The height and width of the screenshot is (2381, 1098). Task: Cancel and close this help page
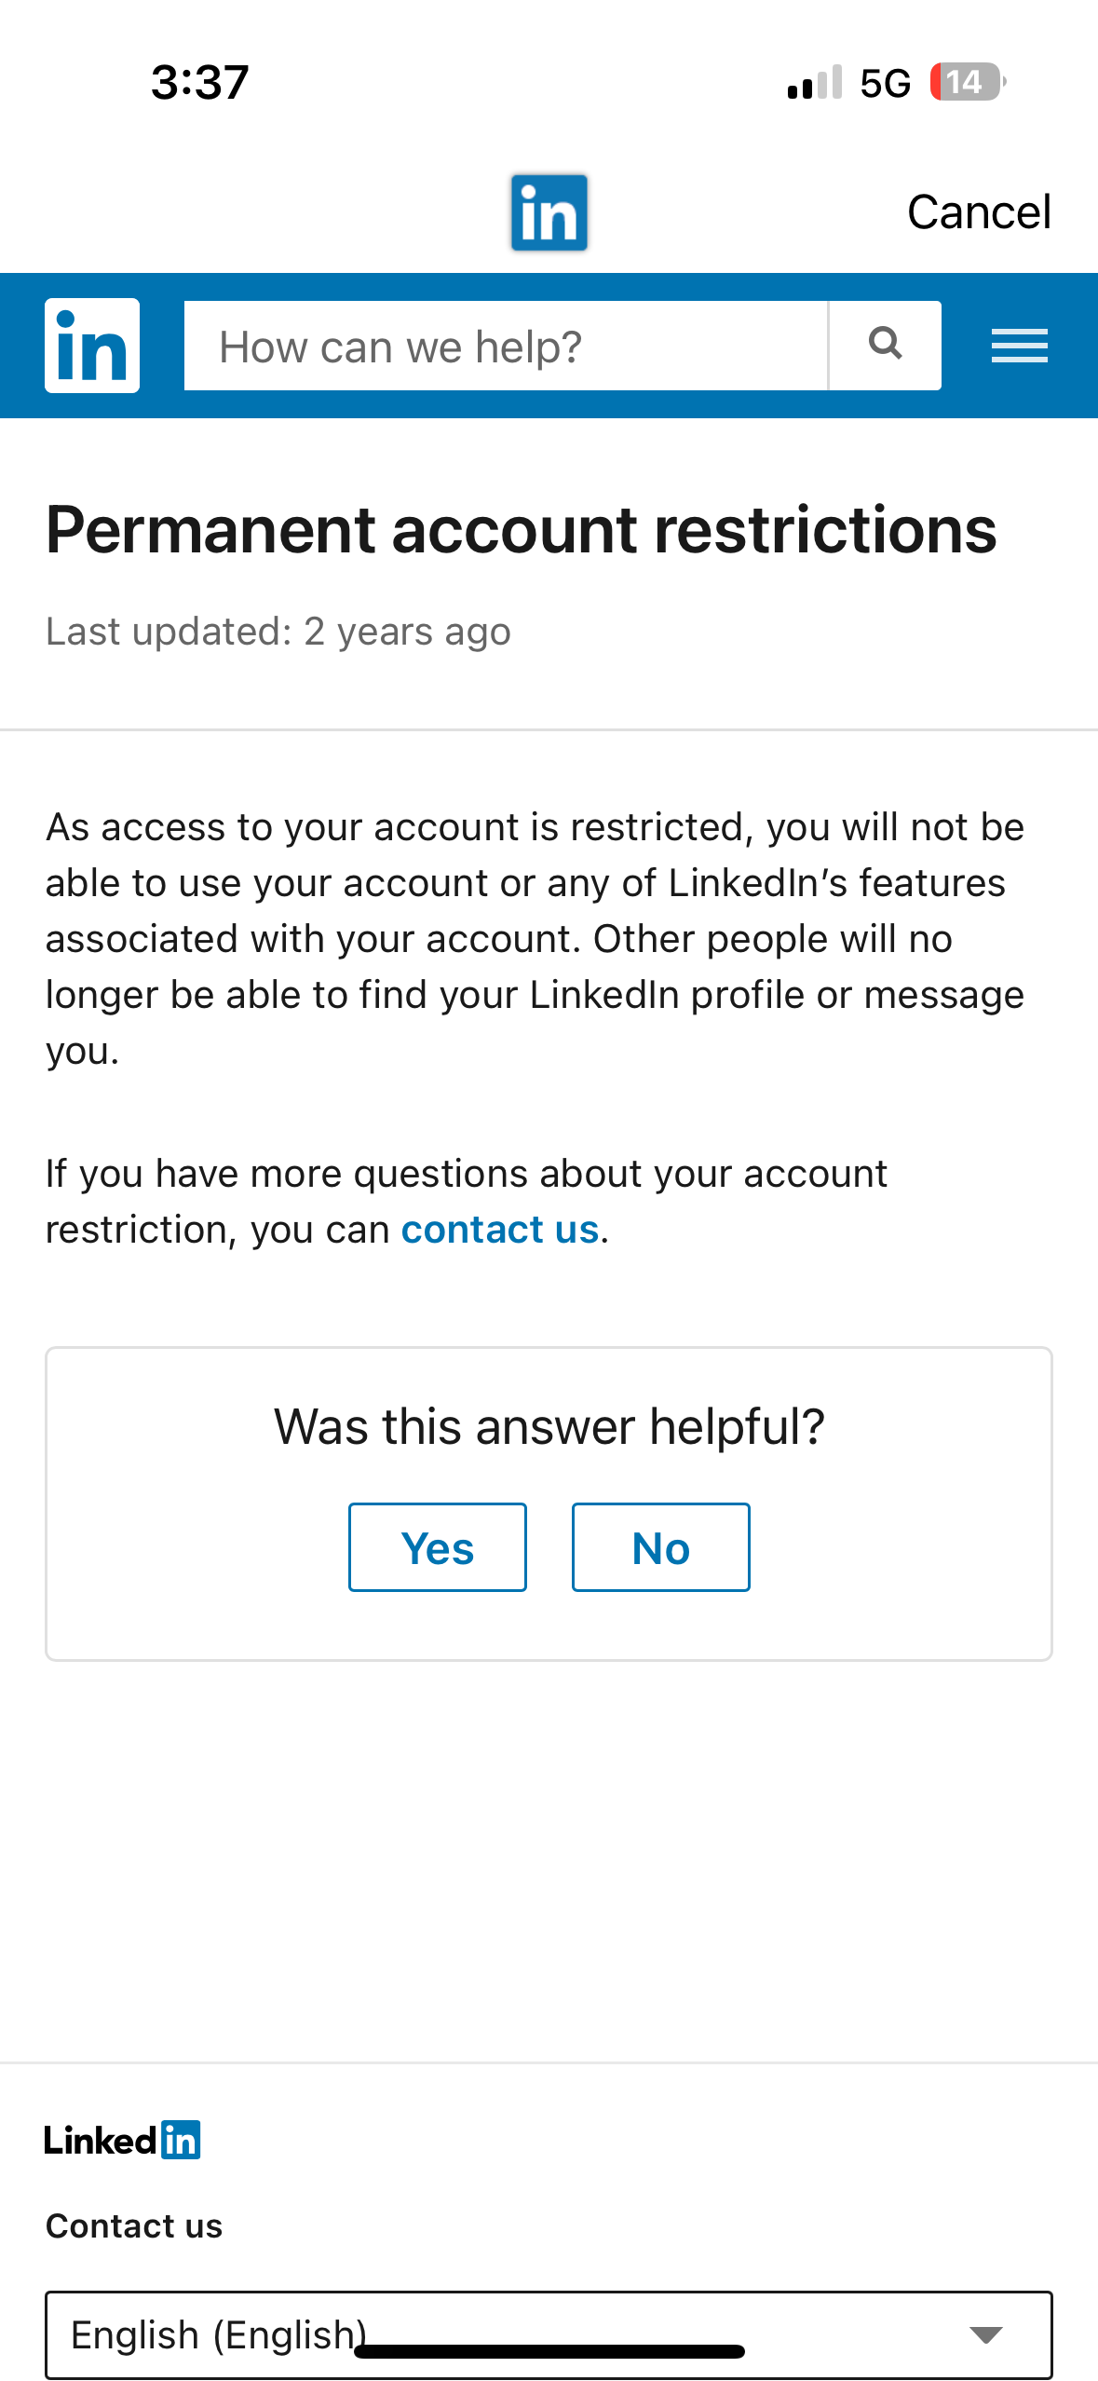(978, 212)
